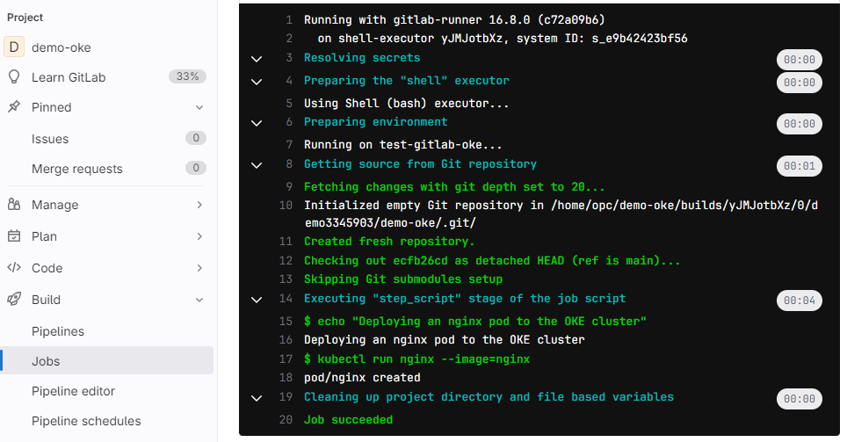Open the demo-oke project link
The width and height of the screenshot is (847, 442).
pos(61,47)
